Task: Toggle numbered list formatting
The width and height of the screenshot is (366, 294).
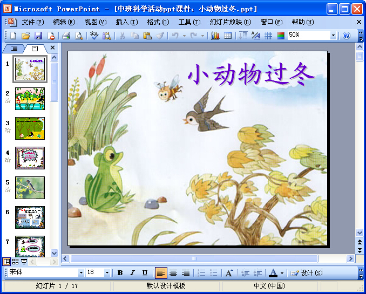Action: point(201,273)
